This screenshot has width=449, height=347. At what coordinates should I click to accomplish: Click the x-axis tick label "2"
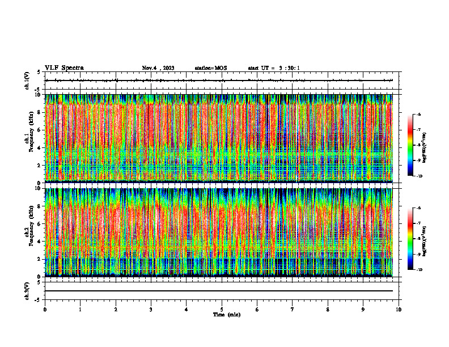pyautogui.click(x=116, y=310)
